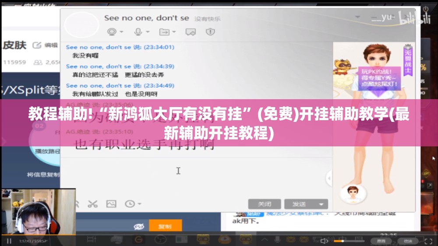Open the 原画 quality selector
This screenshot has width=438, height=246.
coord(381,241)
